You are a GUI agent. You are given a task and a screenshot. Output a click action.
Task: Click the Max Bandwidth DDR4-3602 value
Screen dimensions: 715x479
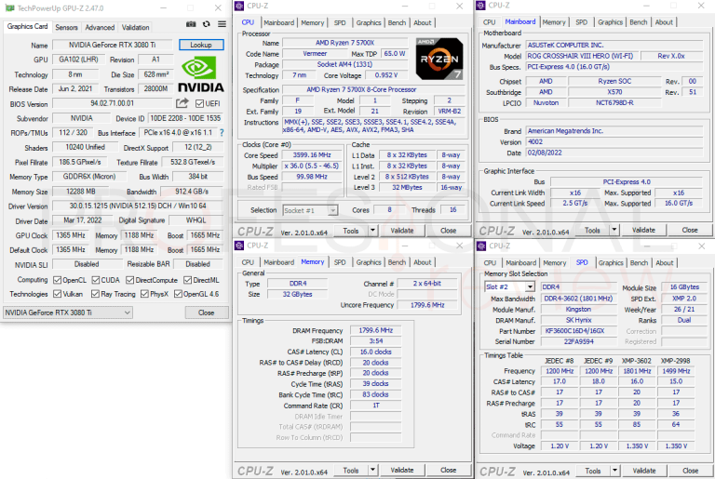coord(578,299)
